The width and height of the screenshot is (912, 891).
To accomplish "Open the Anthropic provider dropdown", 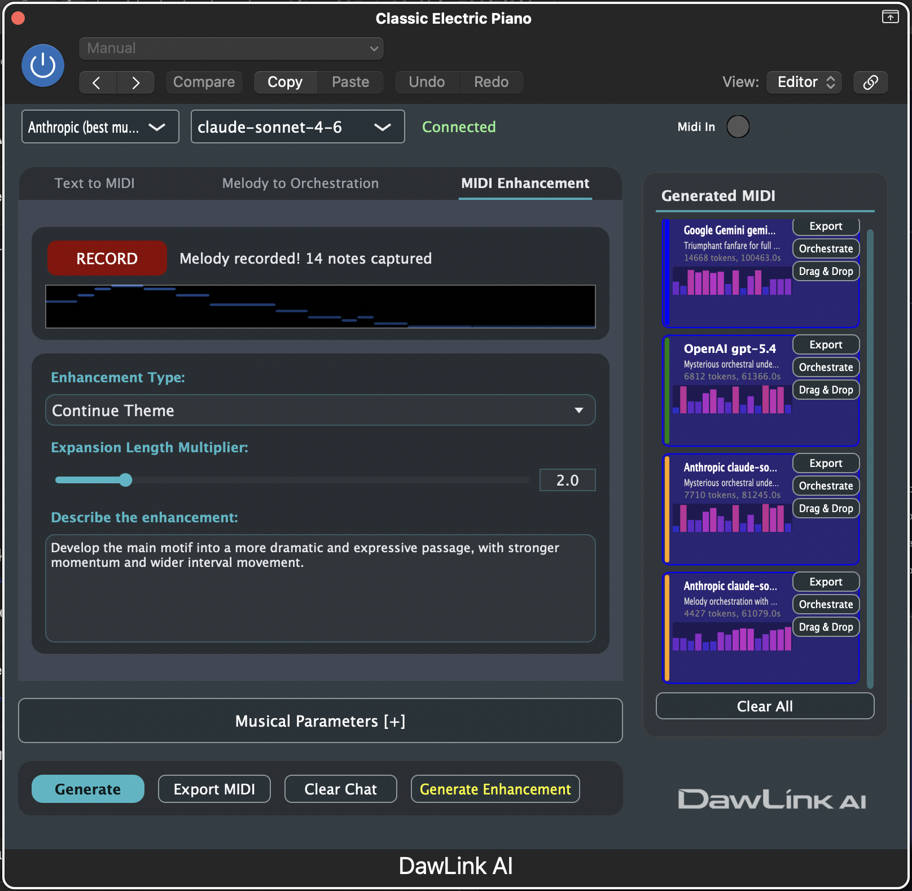I will click(x=100, y=126).
